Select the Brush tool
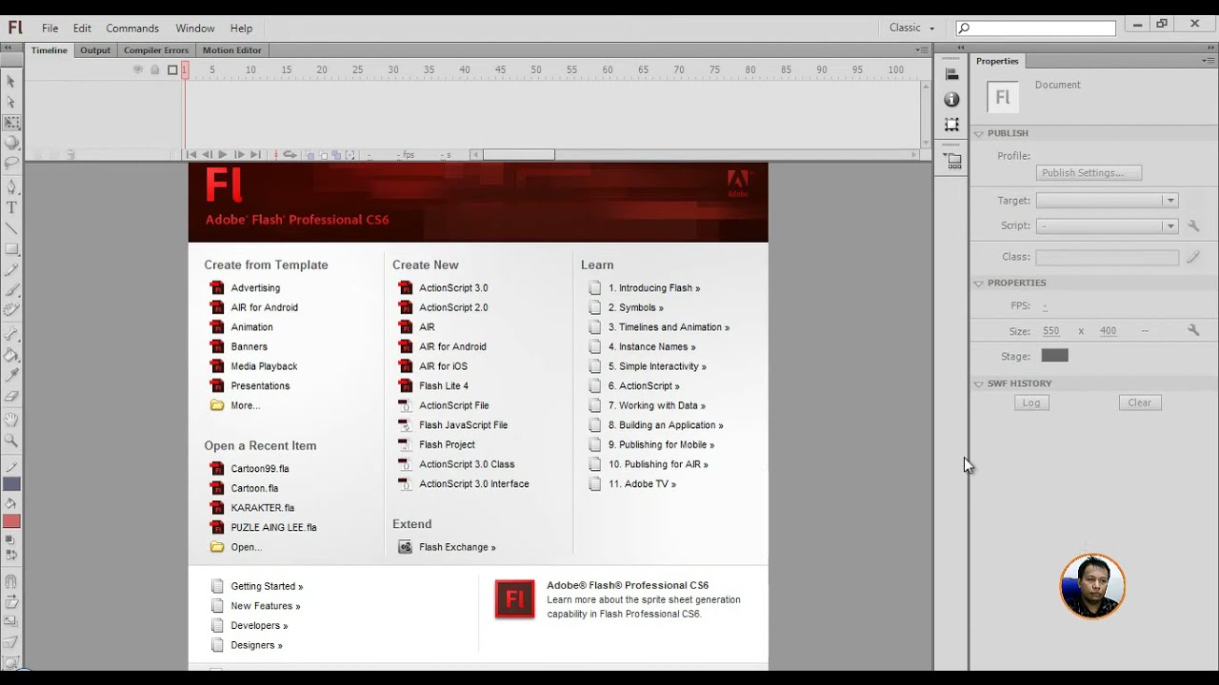The image size is (1219, 685). (11, 289)
